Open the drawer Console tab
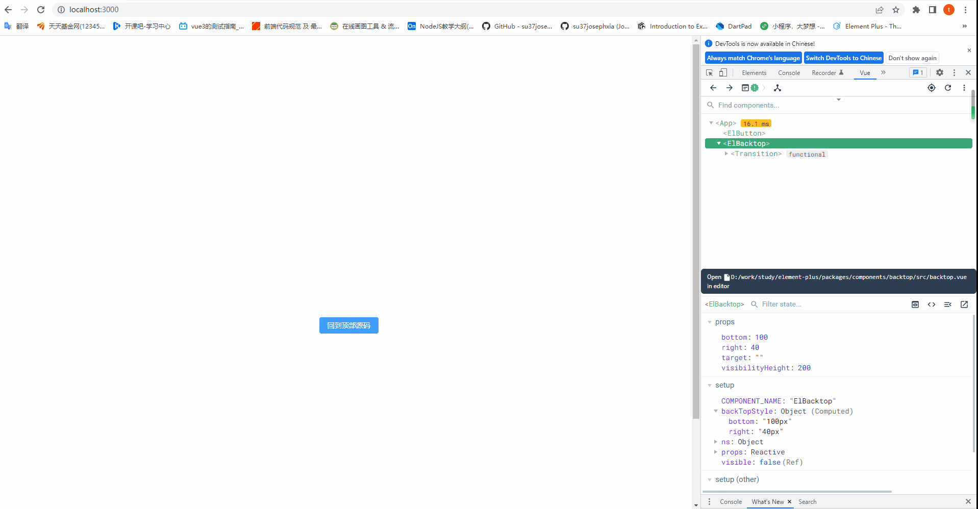The image size is (978, 509). pyautogui.click(x=731, y=502)
